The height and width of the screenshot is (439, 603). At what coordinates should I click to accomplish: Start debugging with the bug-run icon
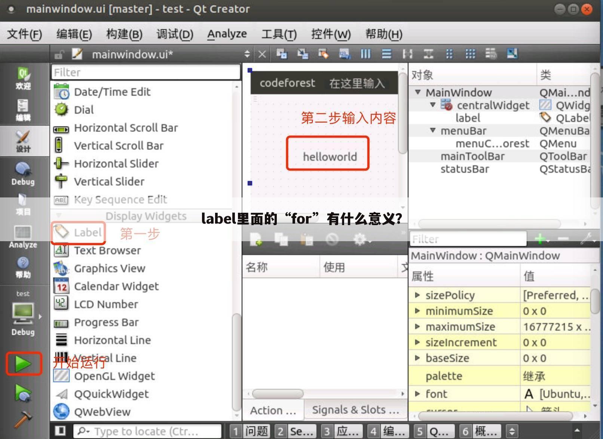[x=23, y=393]
